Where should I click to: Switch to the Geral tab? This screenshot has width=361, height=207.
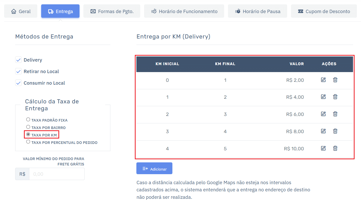[x=21, y=11]
